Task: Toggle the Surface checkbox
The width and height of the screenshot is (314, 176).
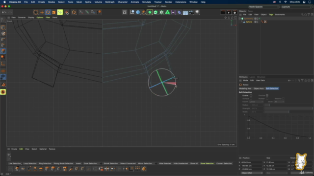Action: (251, 99)
